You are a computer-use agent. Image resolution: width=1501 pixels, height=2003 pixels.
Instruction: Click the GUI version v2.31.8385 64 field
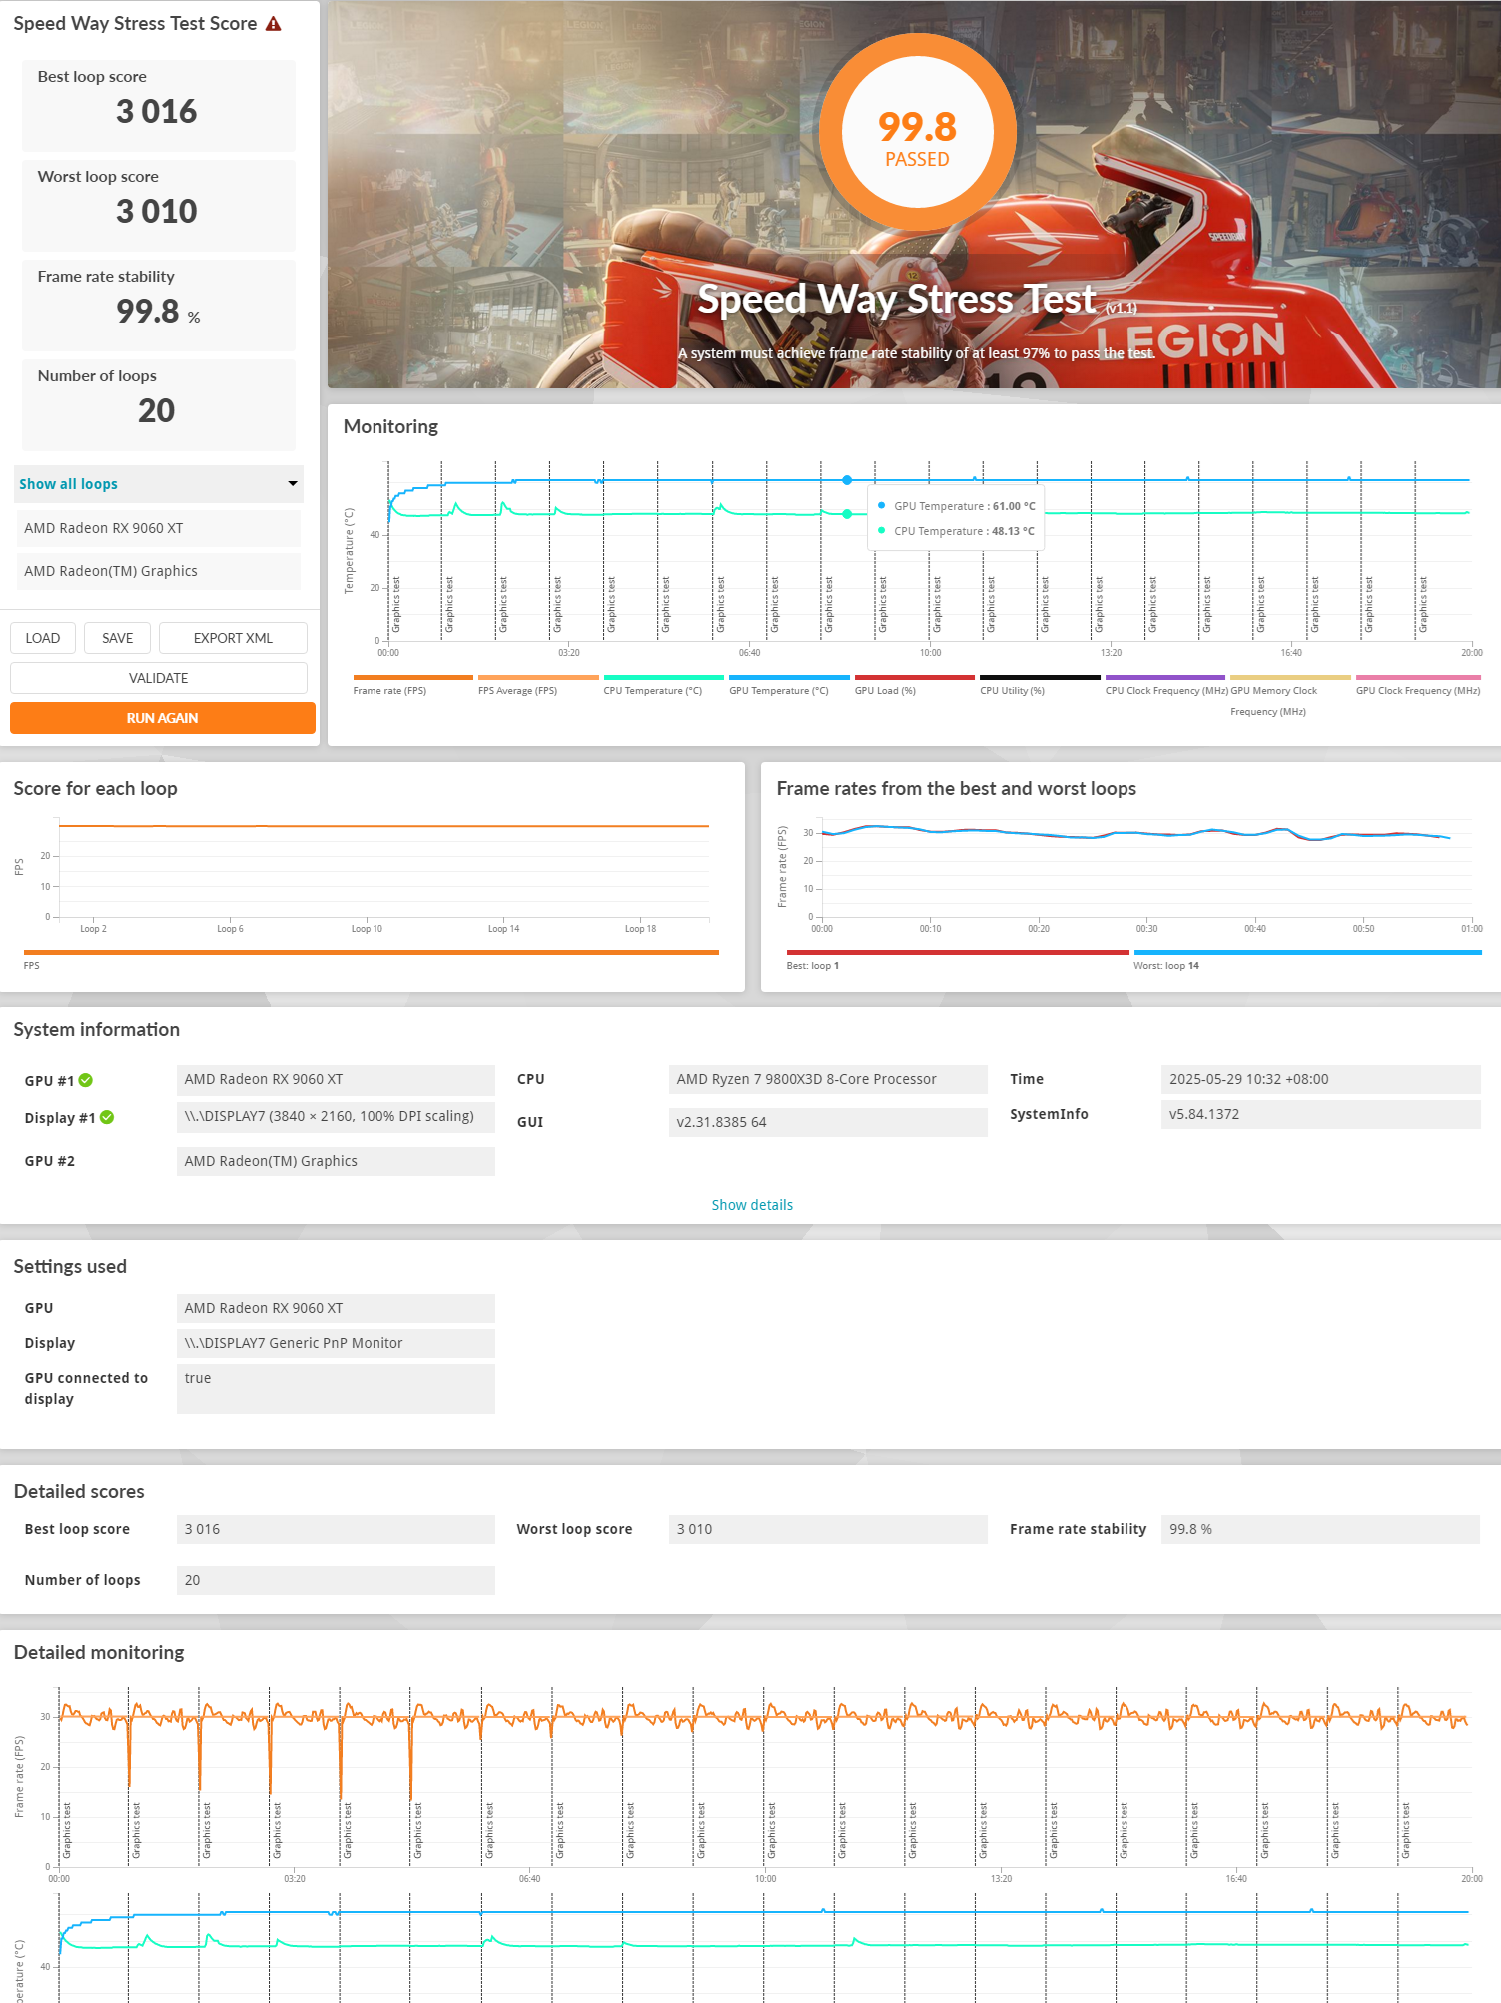828,1122
